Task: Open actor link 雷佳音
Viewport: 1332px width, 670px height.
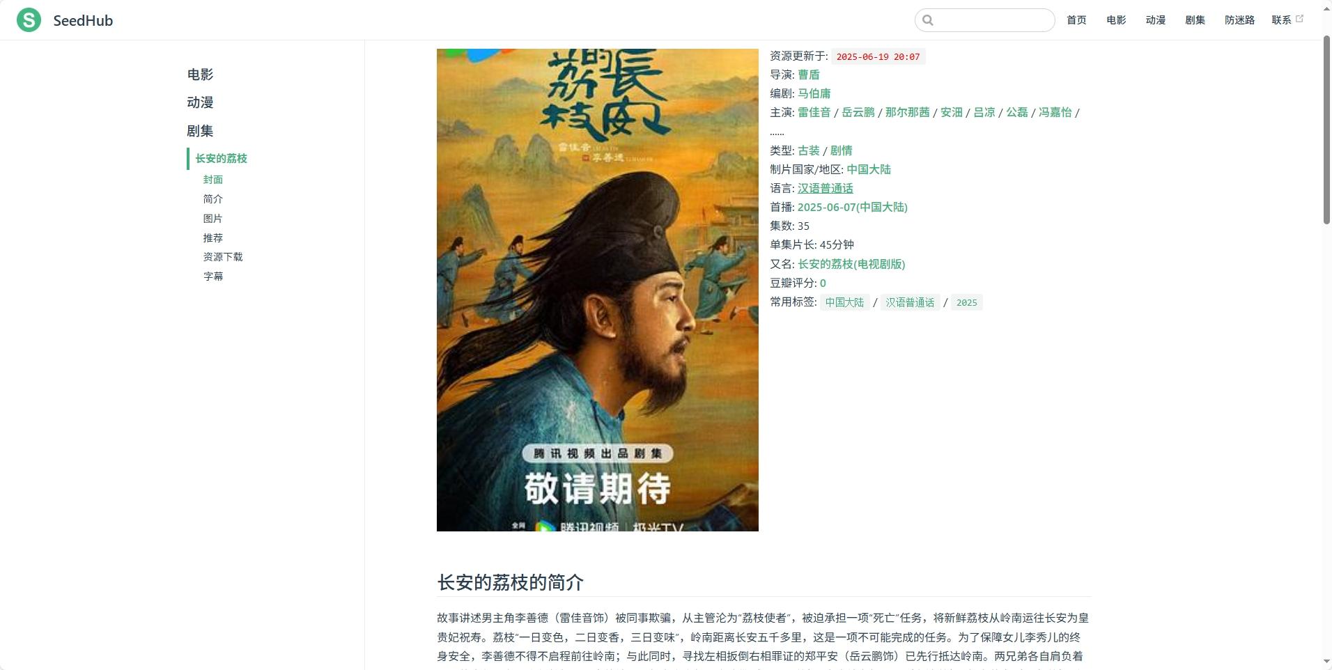Action: (814, 112)
